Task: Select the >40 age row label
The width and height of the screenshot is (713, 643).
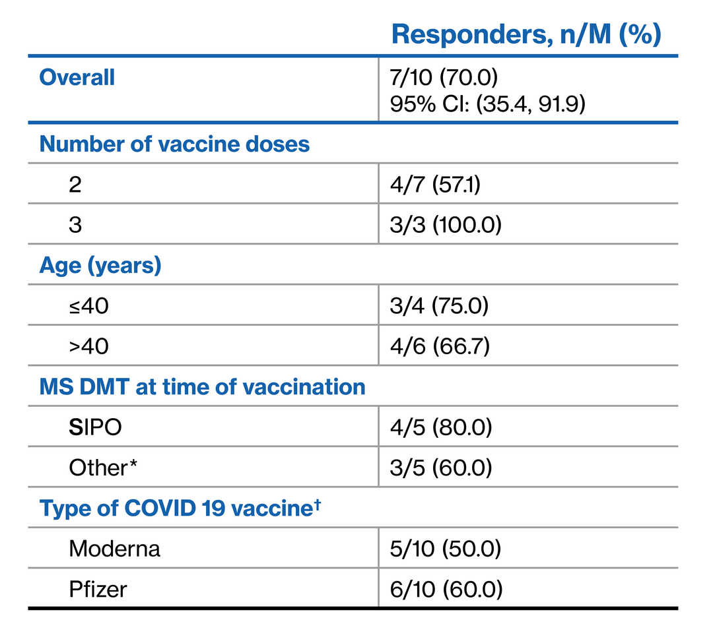Action: tap(88, 346)
